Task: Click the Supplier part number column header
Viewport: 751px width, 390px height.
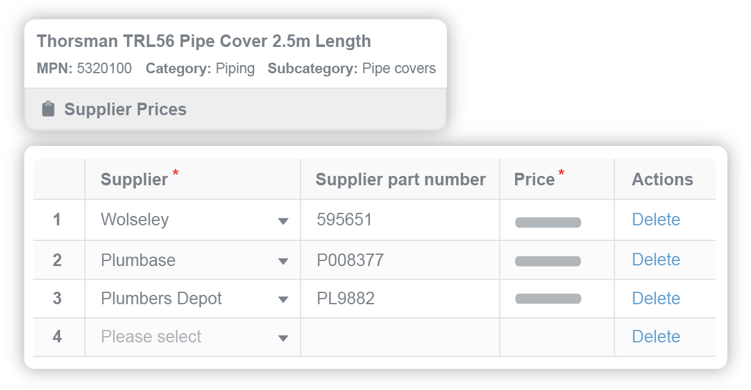Action: point(401,179)
